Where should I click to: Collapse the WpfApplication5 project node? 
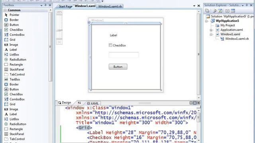tap(206, 21)
